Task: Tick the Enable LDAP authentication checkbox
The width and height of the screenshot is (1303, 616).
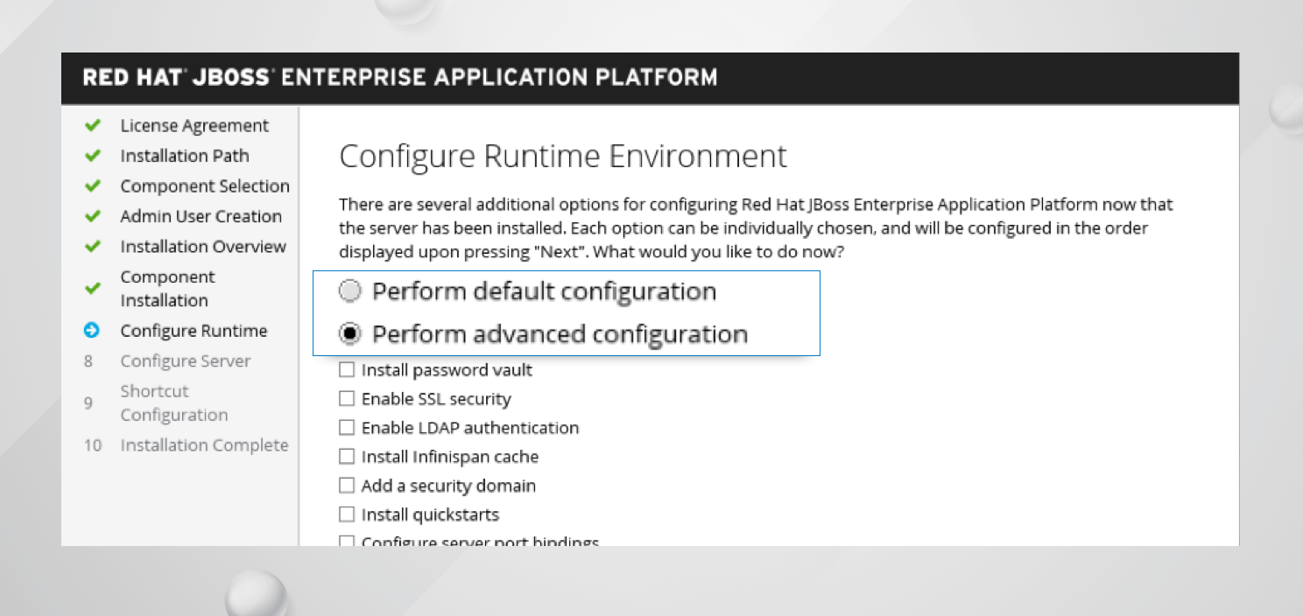Action: pos(347,428)
